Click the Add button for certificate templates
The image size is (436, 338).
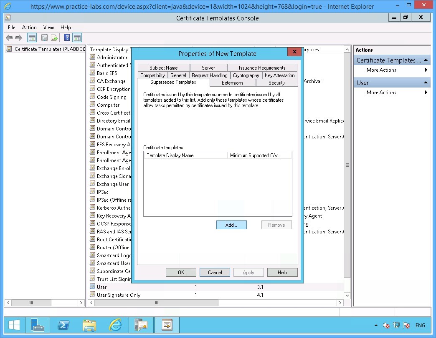pyautogui.click(x=231, y=225)
